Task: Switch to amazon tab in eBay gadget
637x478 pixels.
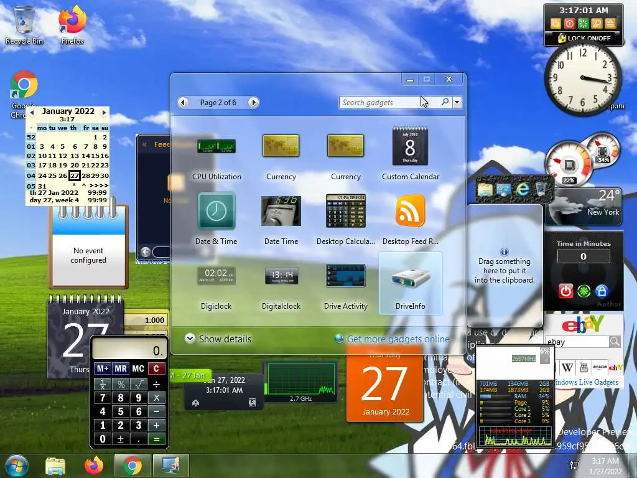Action: pos(600,367)
